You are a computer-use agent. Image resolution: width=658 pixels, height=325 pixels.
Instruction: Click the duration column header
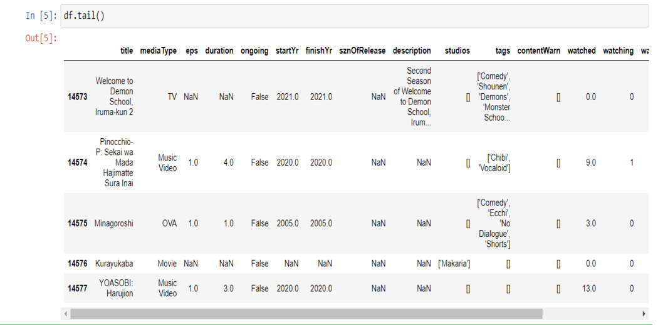pos(219,51)
